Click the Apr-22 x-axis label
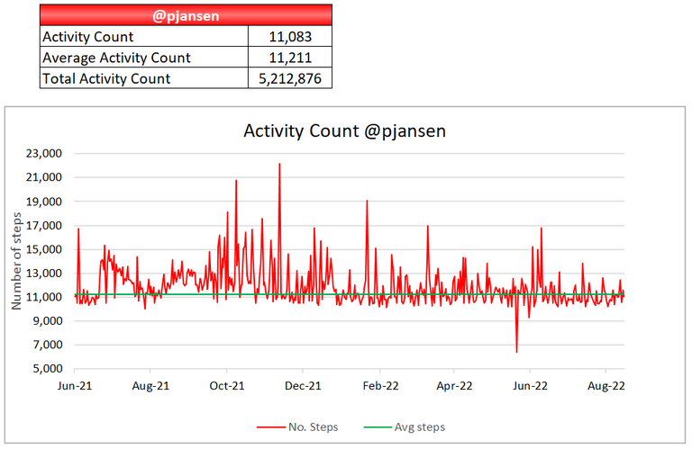Image resolution: width=692 pixels, height=449 pixels. [x=454, y=386]
